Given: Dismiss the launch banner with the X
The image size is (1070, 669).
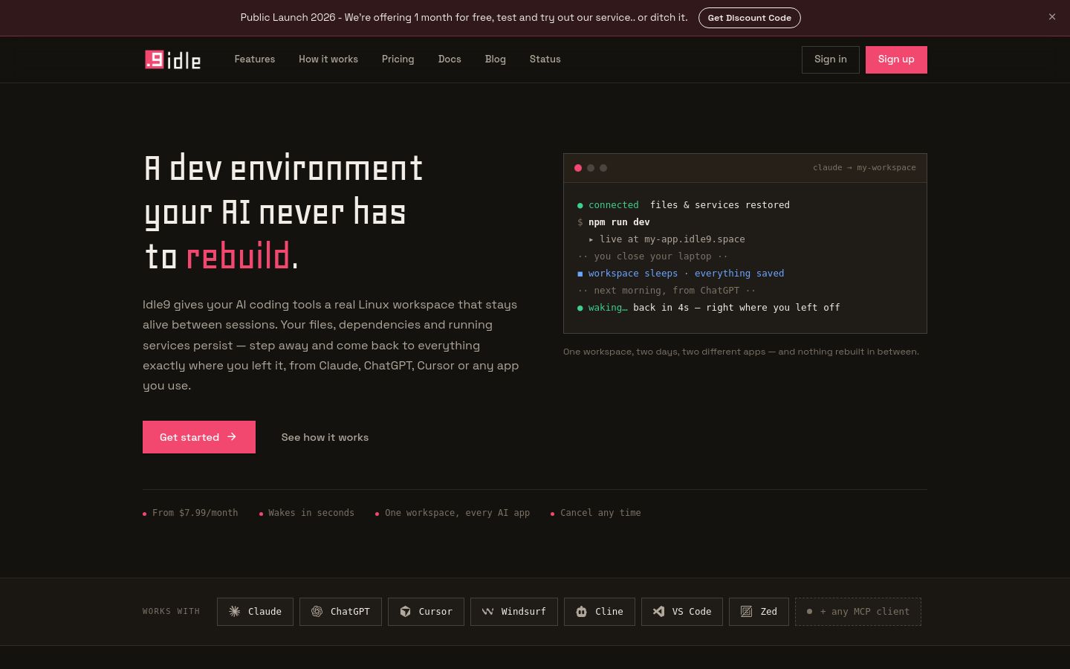Looking at the screenshot, I should (x=1052, y=17).
